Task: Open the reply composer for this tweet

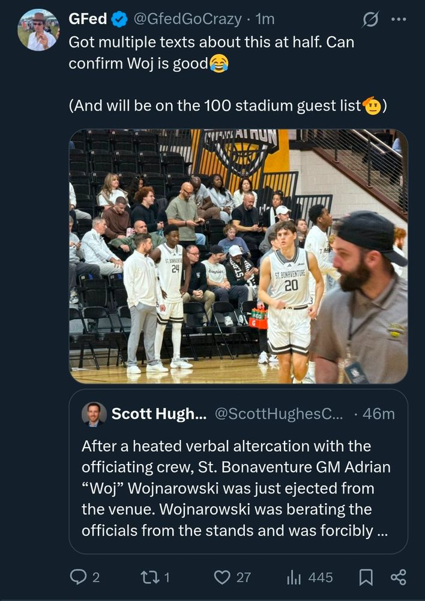Action: [x=79, y=577]
